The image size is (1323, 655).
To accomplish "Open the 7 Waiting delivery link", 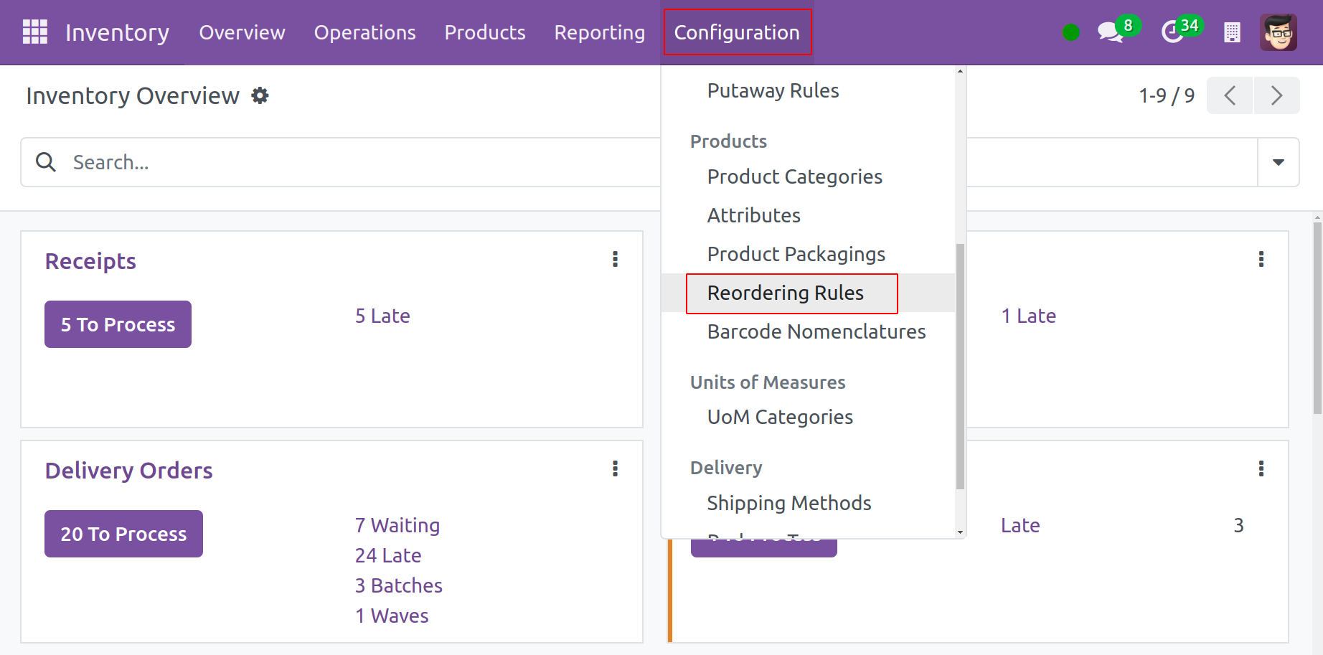I will [x=397, y=525].
